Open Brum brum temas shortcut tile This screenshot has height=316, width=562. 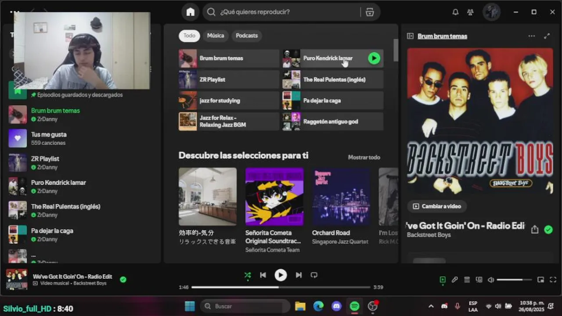229,58
